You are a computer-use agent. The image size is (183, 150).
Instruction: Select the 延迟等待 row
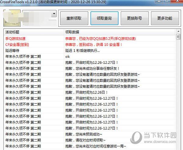tap(90, 51)
